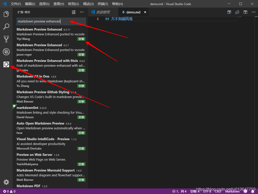258x194 pixels.
Task: Click the open preview with magnifier icon
Action: tap(237, 12)
